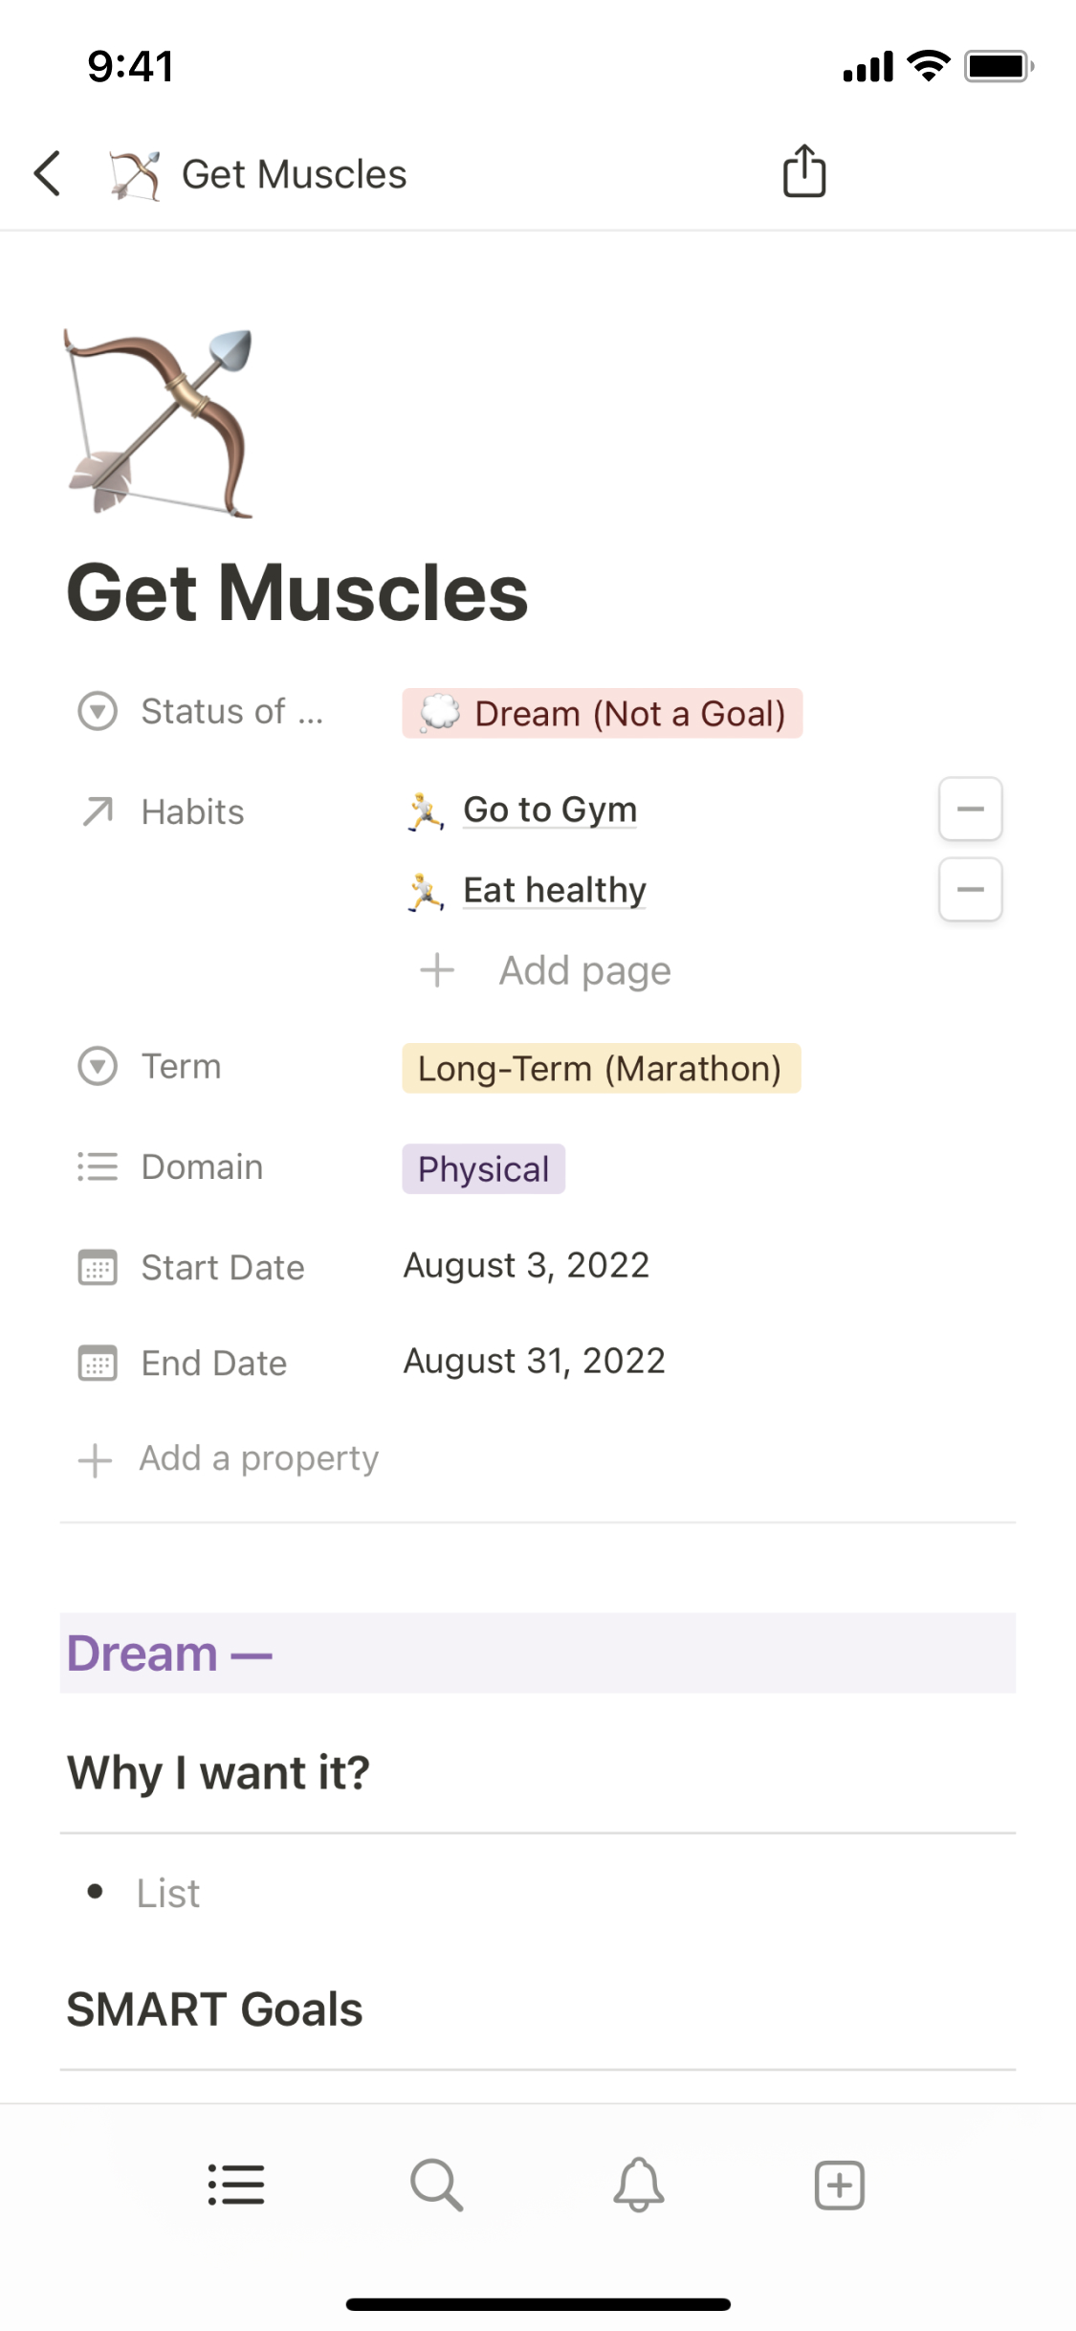
Task: Open the page list sidebar icon
Action: pyautogui.click(x=236, y=2185)
